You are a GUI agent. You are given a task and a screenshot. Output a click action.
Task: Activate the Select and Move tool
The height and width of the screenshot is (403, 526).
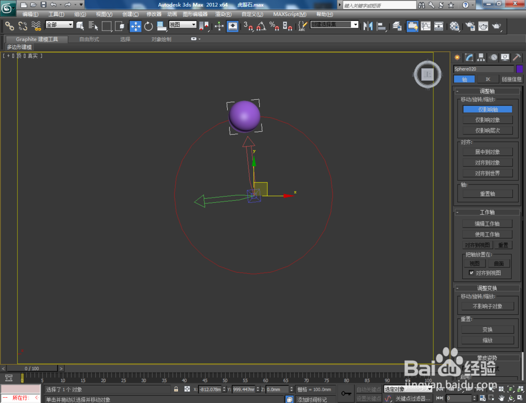pyautogui.click(x=136, y=26)
